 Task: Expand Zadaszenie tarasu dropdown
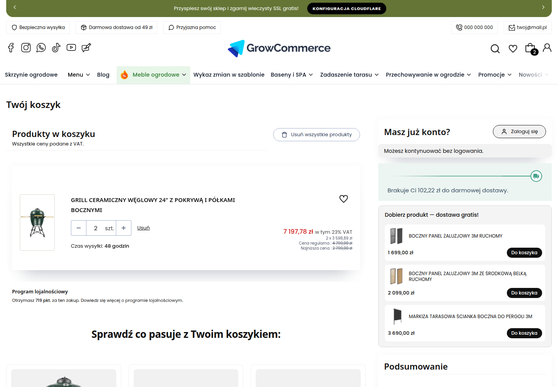click(x=350, y=75)
